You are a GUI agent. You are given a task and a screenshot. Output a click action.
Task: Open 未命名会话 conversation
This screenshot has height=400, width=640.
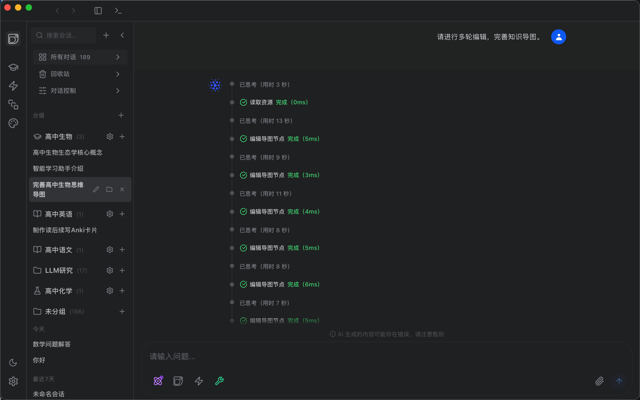[49, 394]
